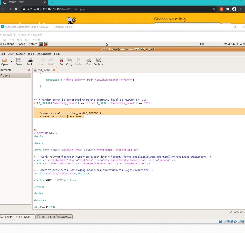This screenshot has height=233, width=245.
Task: Go forward in Chrome browser
Action: (x=10, y=9)
